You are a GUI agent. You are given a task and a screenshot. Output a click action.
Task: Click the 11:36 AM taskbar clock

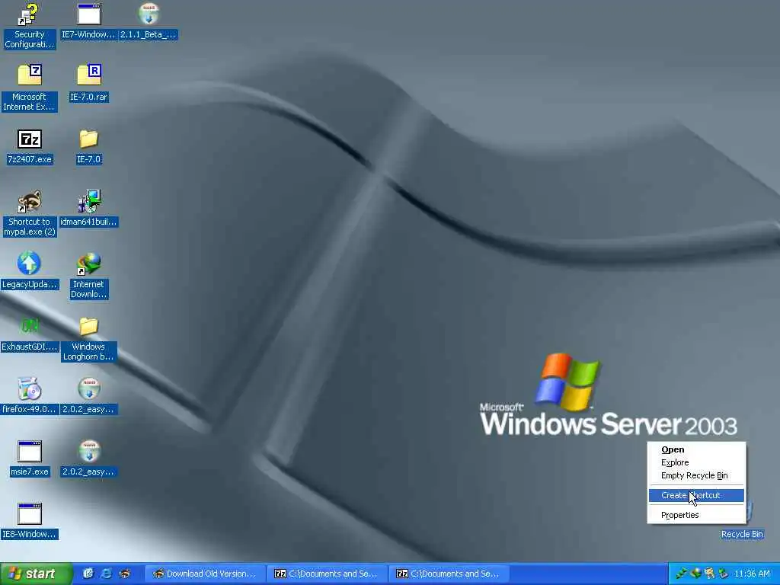[752, 574]
